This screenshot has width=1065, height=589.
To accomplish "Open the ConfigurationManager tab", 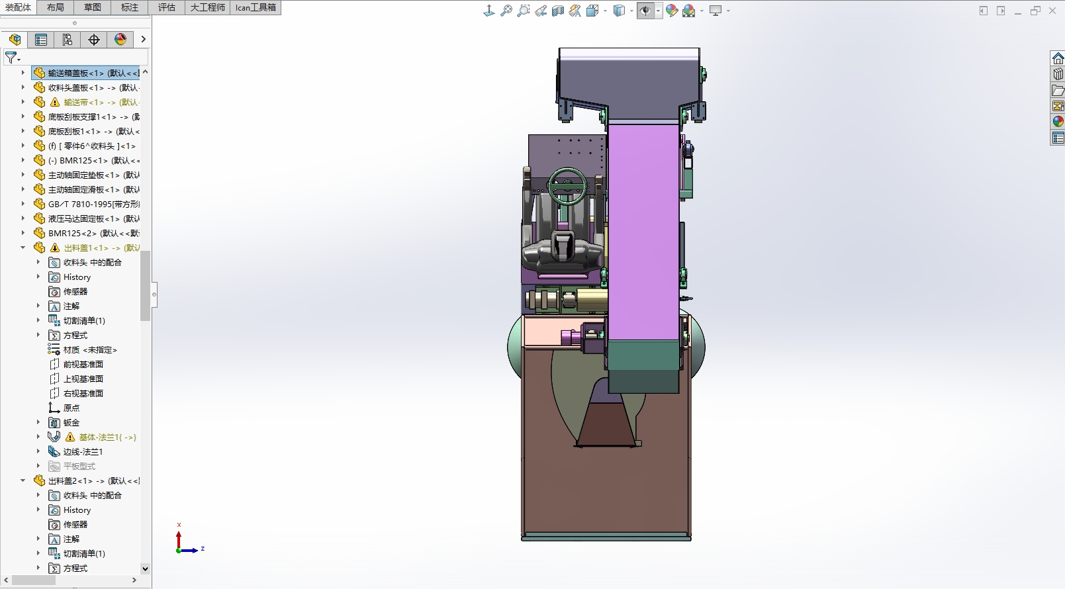I will [68, 40].
